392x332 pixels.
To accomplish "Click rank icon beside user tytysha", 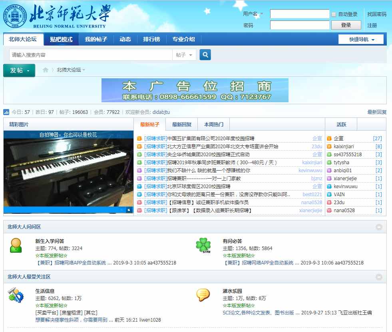I will point(329,163).
